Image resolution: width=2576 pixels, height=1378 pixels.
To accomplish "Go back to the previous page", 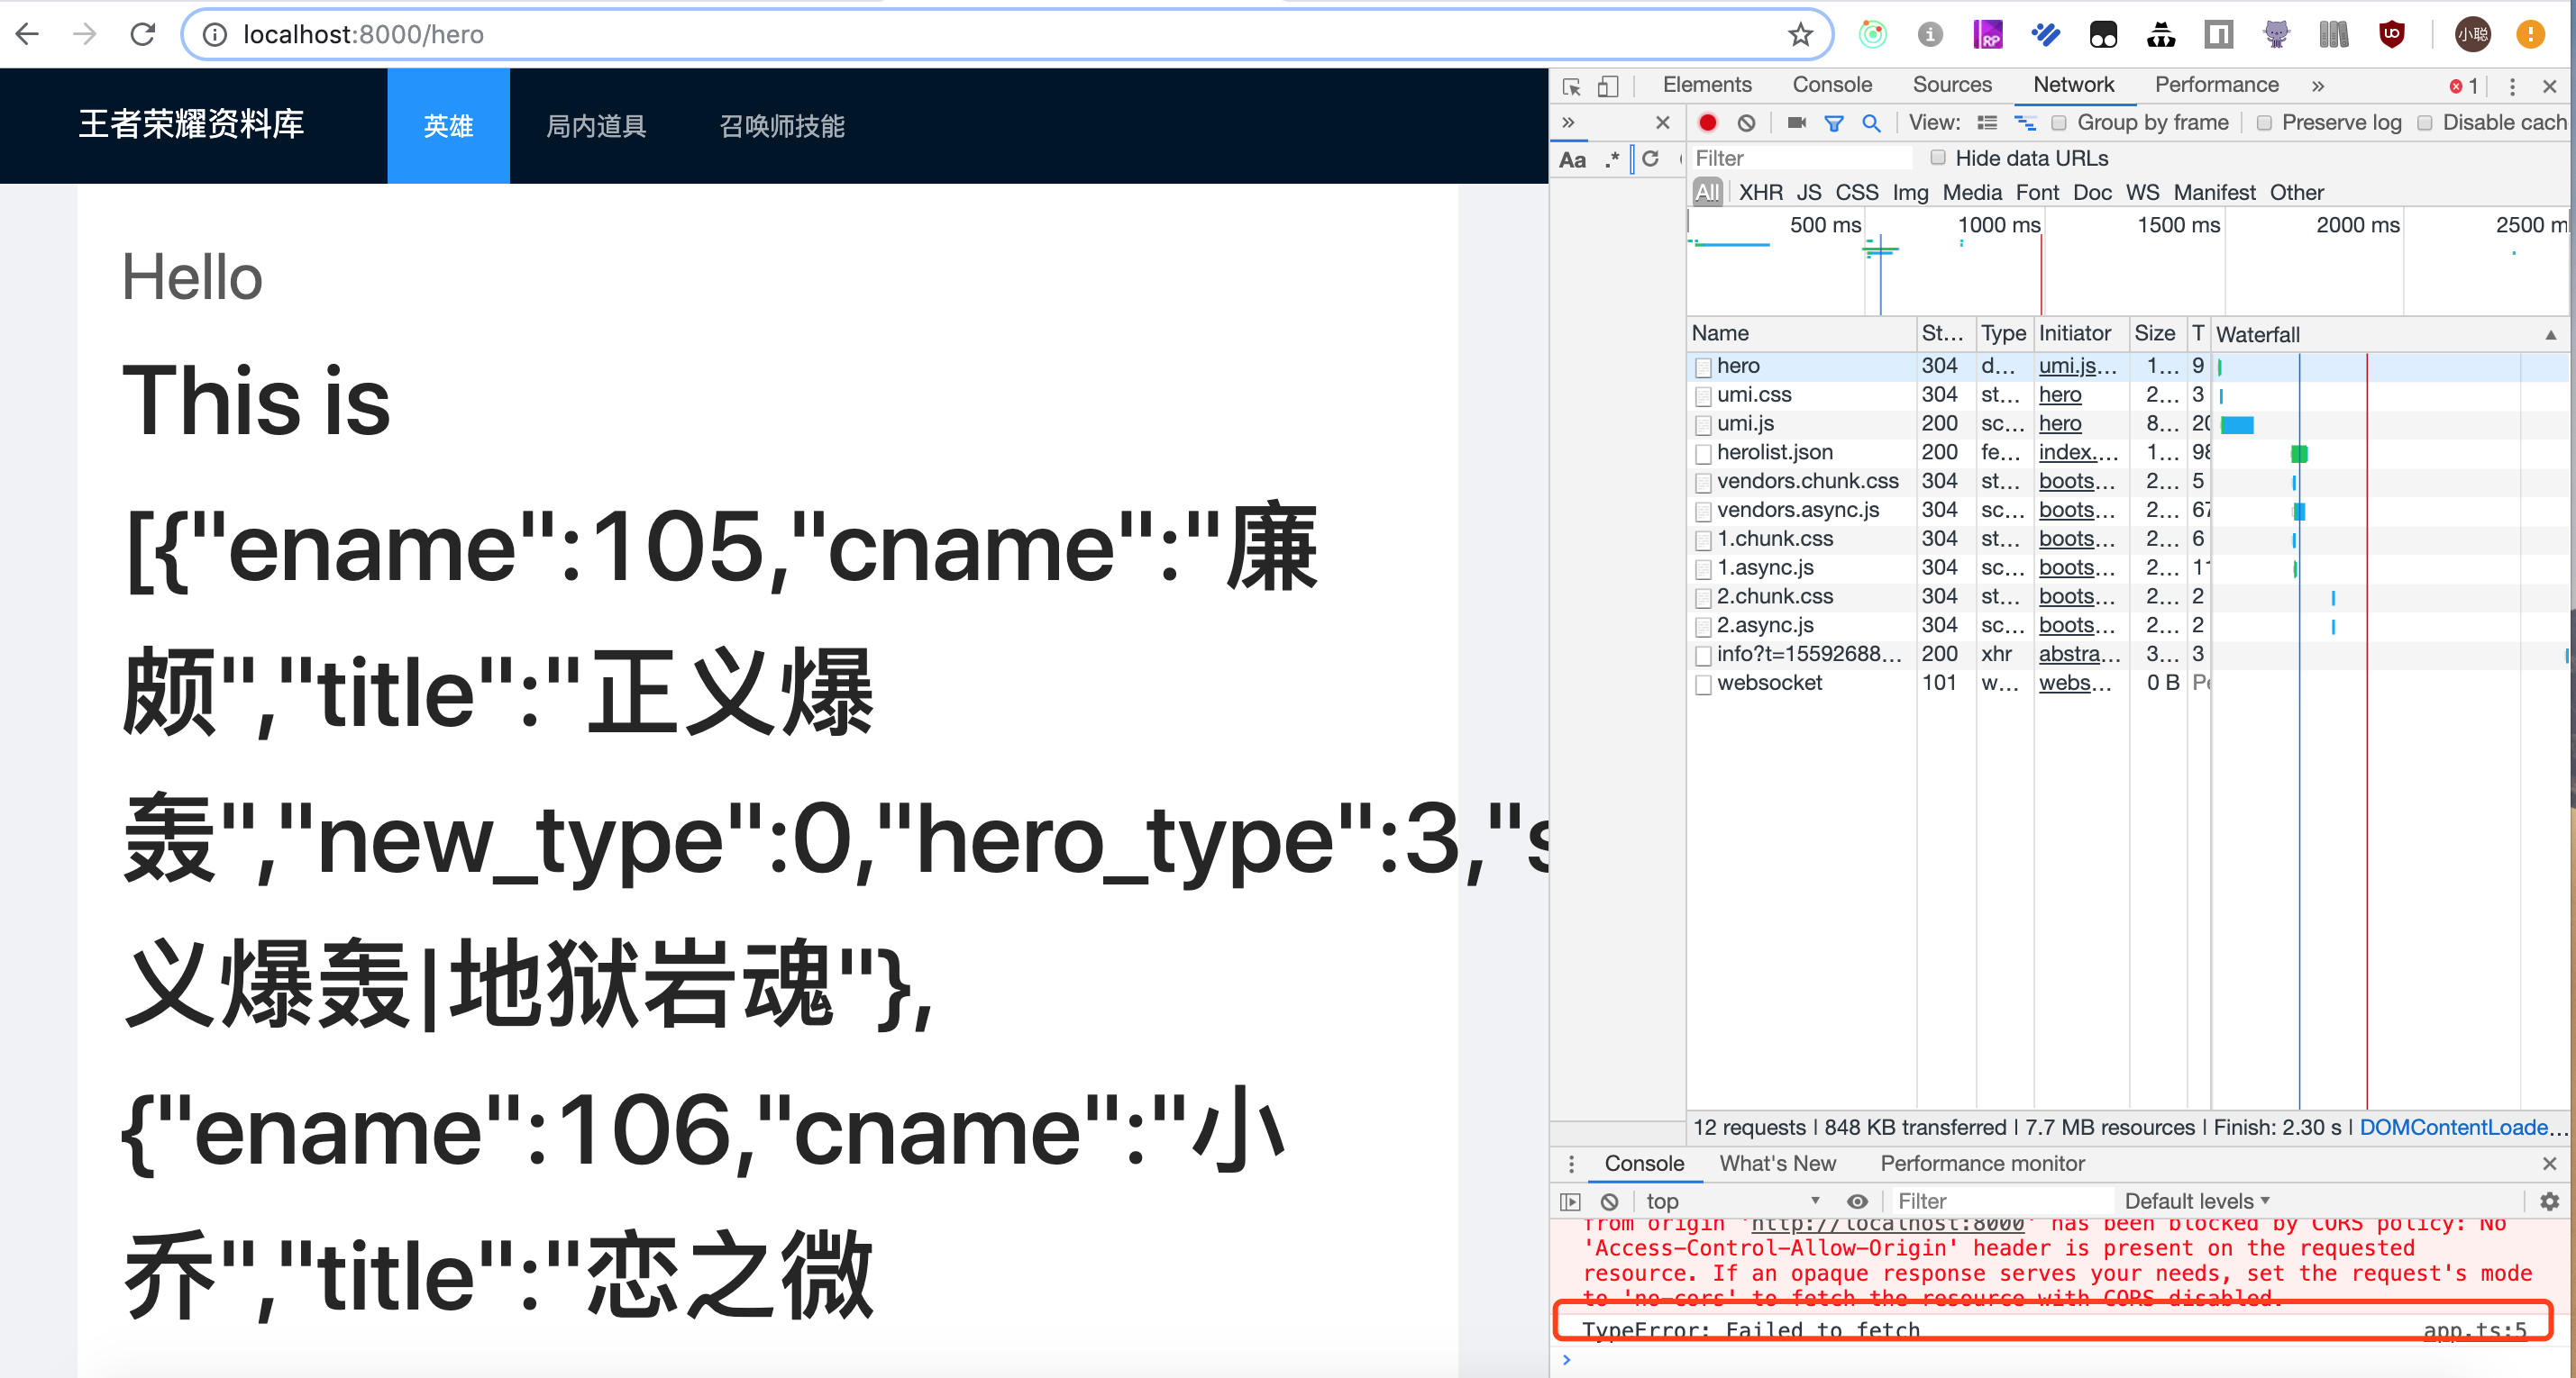I will click(x=28, y=34).
